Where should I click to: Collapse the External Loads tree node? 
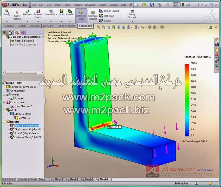4,102
